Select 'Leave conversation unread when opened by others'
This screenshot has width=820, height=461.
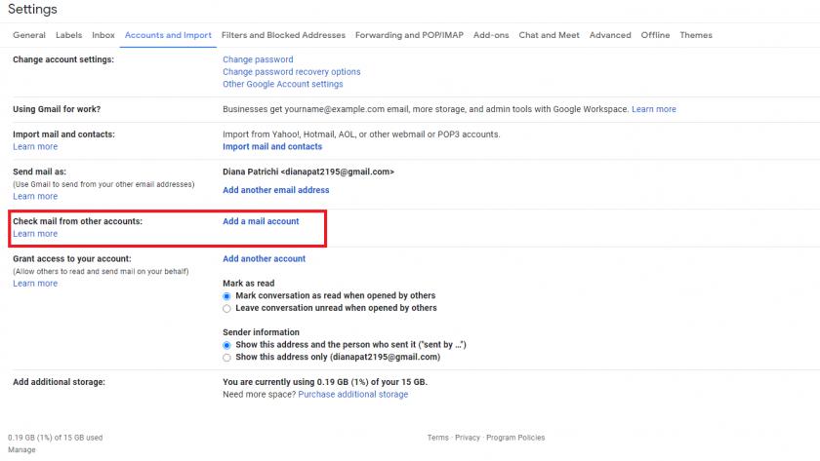pyautogui.click(x=227, y=308)
